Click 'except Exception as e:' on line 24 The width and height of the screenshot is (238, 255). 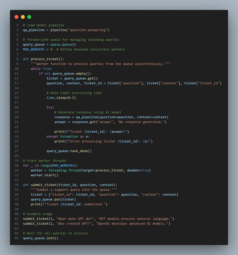[x=68, y=137]
